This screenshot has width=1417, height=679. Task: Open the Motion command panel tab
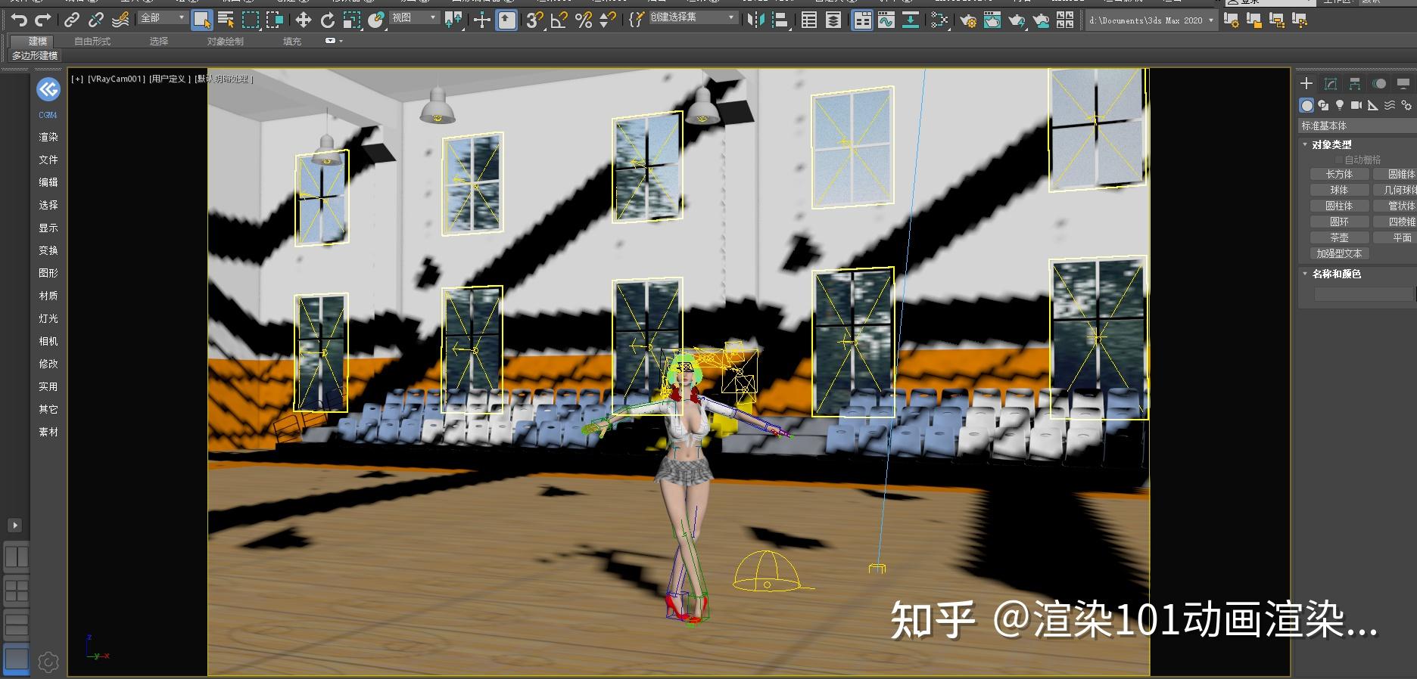(1379, 83)
